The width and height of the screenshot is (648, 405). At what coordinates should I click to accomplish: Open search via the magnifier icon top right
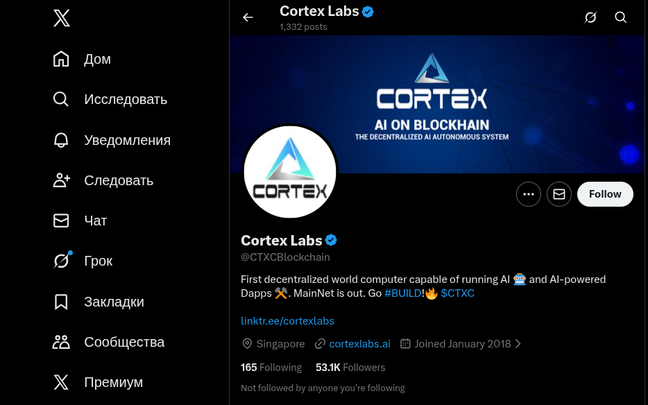coord(620,17)
